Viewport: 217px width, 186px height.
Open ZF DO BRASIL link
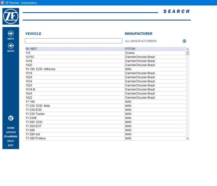click(x=11, y=137)
